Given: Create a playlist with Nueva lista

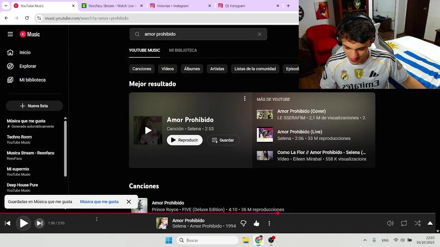Looking at the screenshot, I should [34, 106].
